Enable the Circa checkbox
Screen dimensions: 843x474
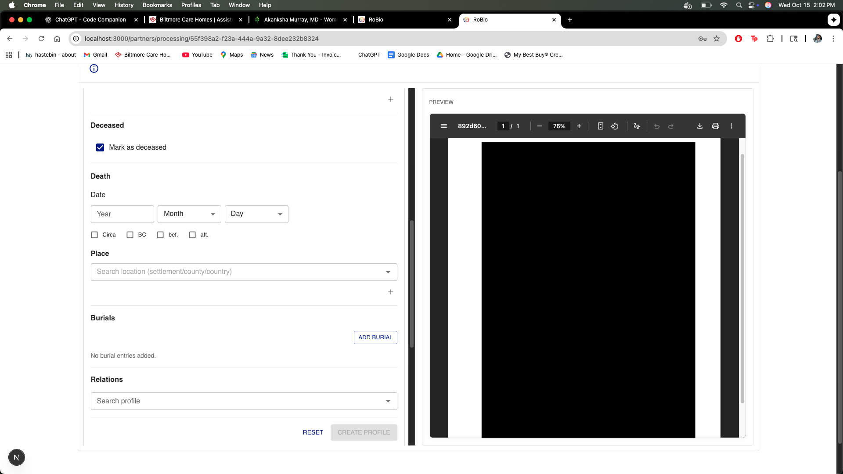(94, 235)
